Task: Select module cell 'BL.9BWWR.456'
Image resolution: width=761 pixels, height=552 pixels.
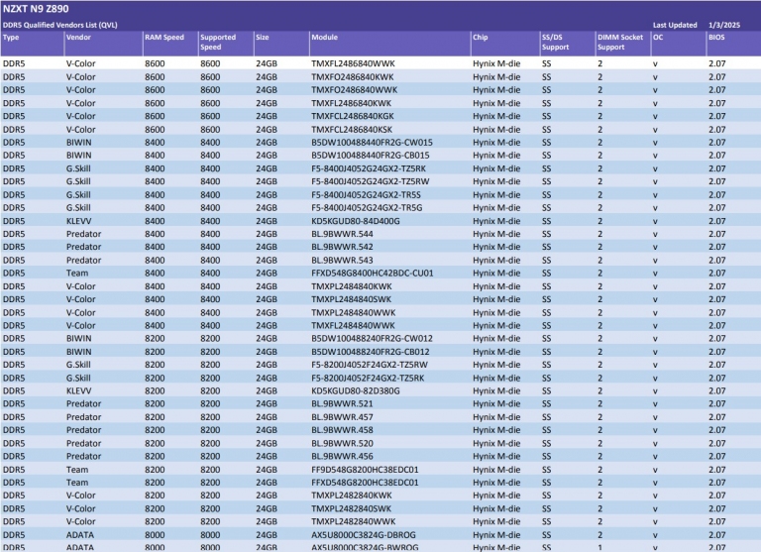Action: (343, 456)
